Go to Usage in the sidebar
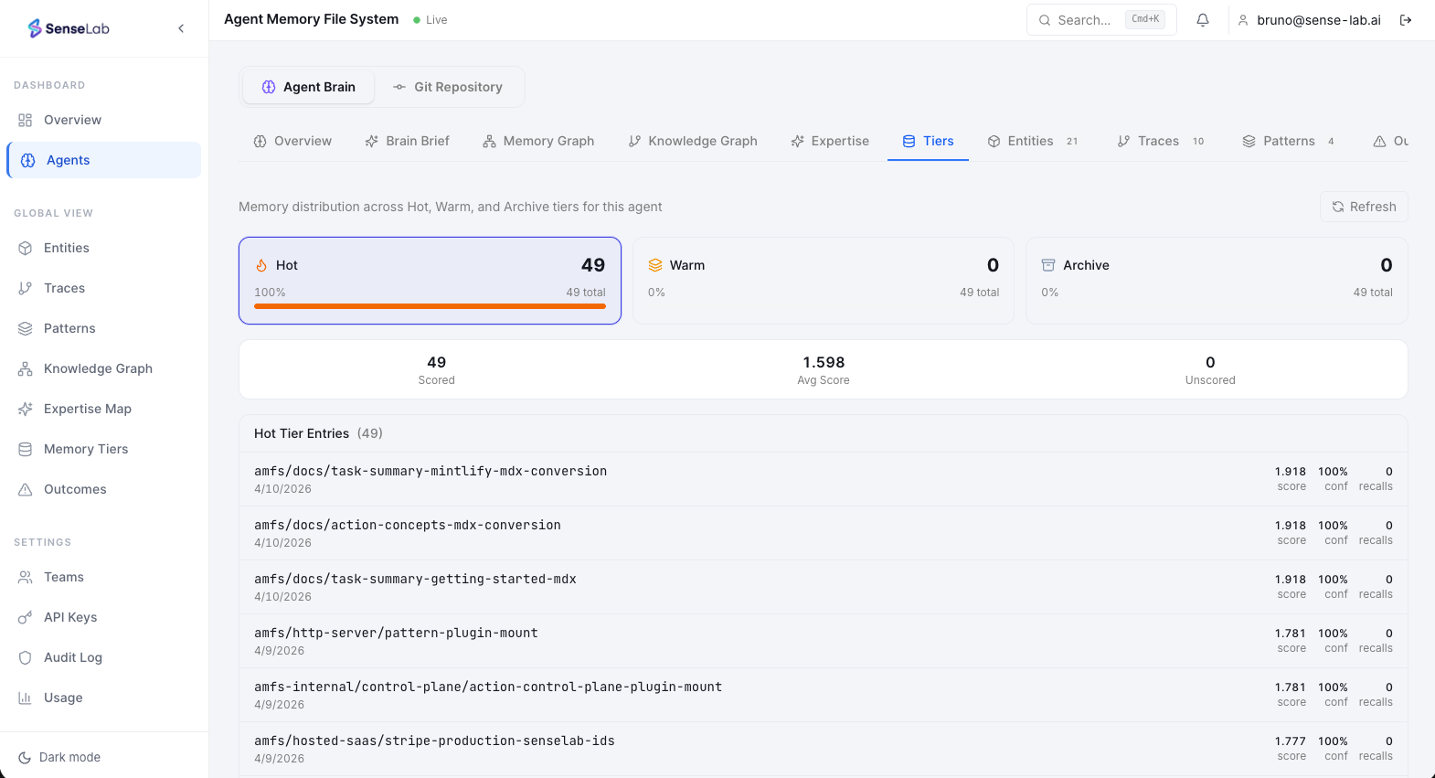The image size is (1435, 778). 63,698
